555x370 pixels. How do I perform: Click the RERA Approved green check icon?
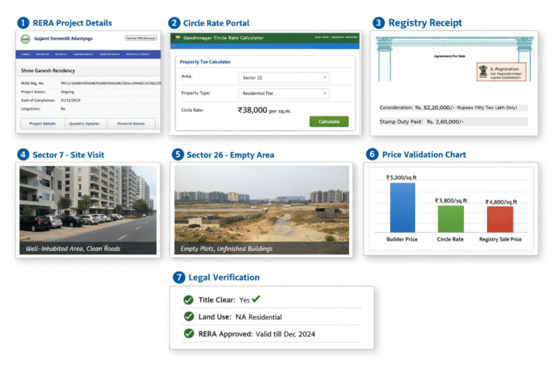189,333
